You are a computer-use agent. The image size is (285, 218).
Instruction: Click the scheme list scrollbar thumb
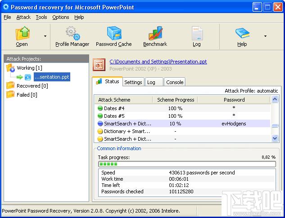click(275, 125)
